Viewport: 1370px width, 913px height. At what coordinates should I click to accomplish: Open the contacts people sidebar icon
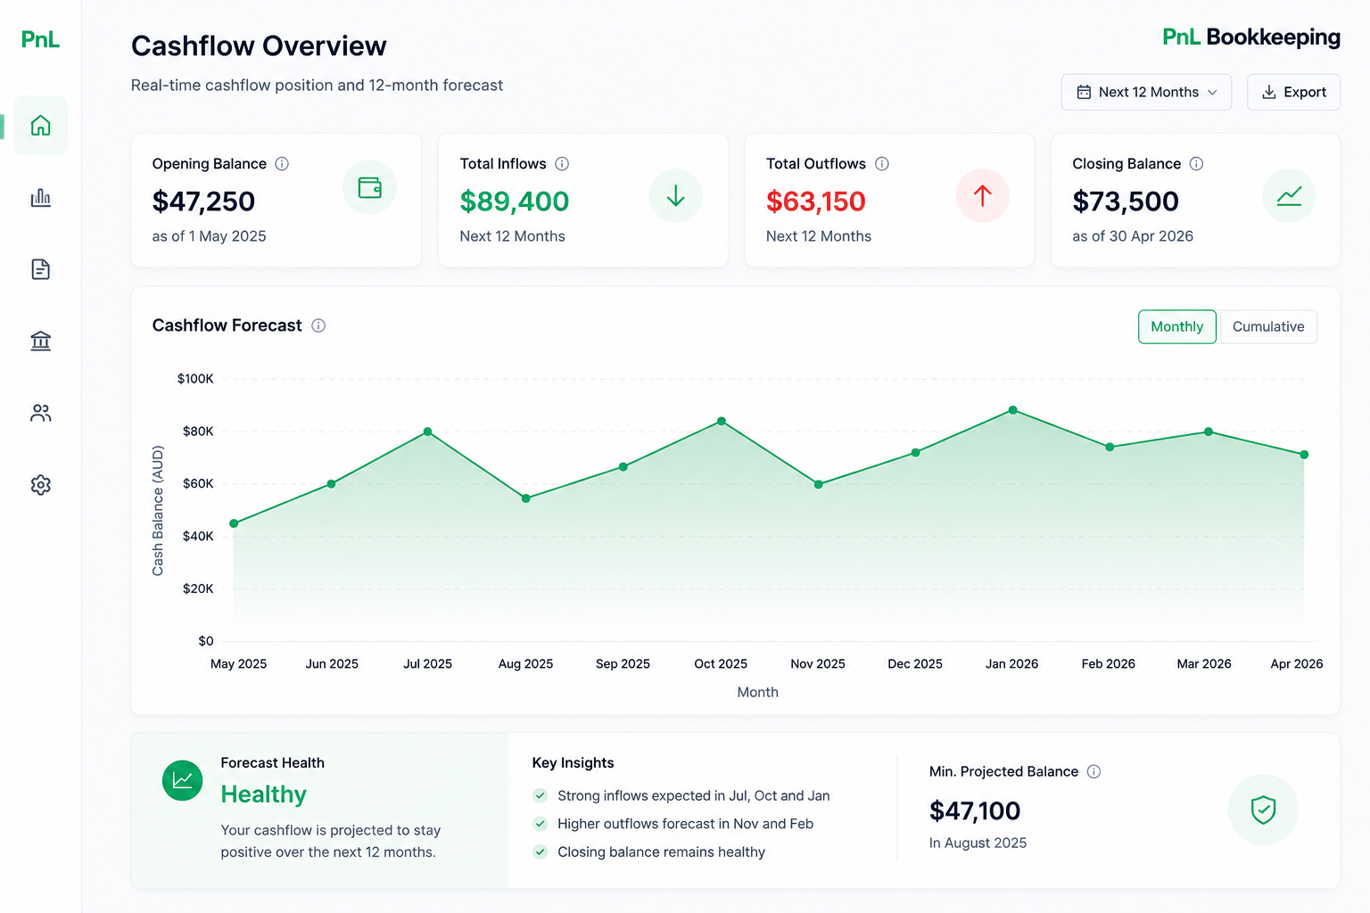41,413
